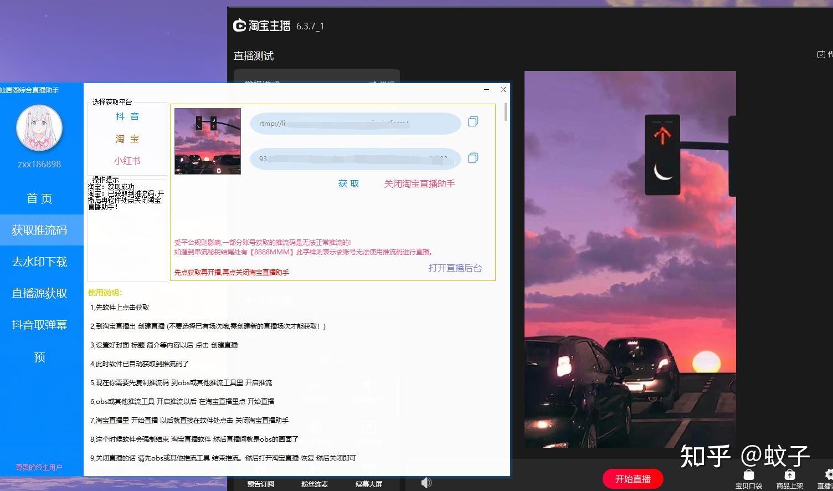Click 粉丝连麦 in Taobao window
The width and height of the screenshot is (833, 491).
pos(315,484)
